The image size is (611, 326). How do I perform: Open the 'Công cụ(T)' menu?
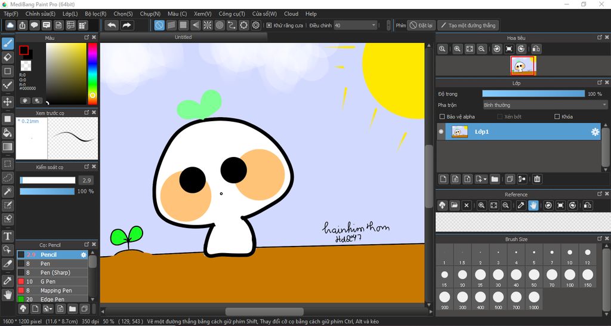[x=232, y=14]
